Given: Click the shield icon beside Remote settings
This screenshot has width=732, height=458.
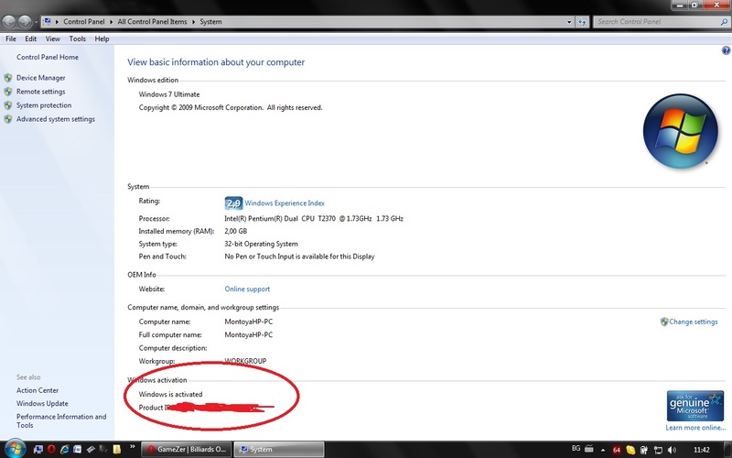Looking at the screenshot, I should [x=8, y=92].
